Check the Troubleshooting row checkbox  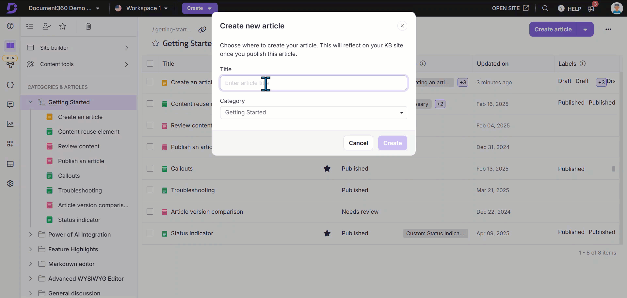click(x=150, y=190)
